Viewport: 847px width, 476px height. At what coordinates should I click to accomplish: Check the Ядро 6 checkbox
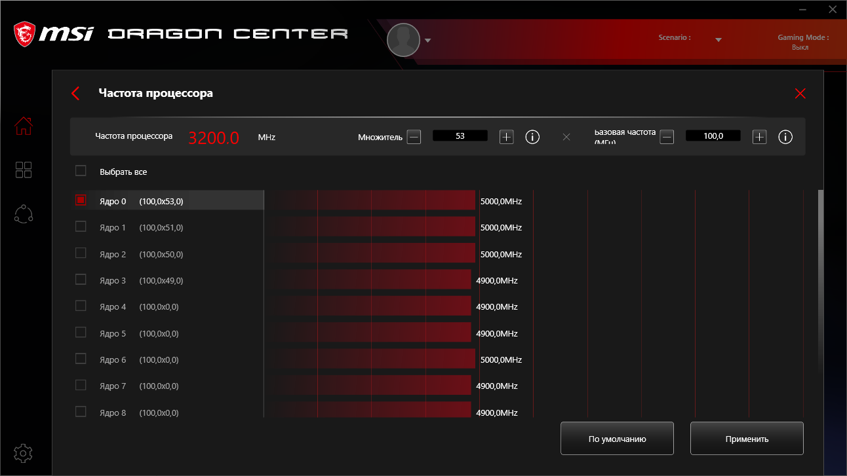pos(81,359)
